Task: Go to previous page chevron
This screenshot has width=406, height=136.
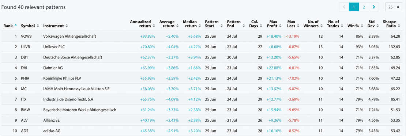Action: click(x=344, y=7)
